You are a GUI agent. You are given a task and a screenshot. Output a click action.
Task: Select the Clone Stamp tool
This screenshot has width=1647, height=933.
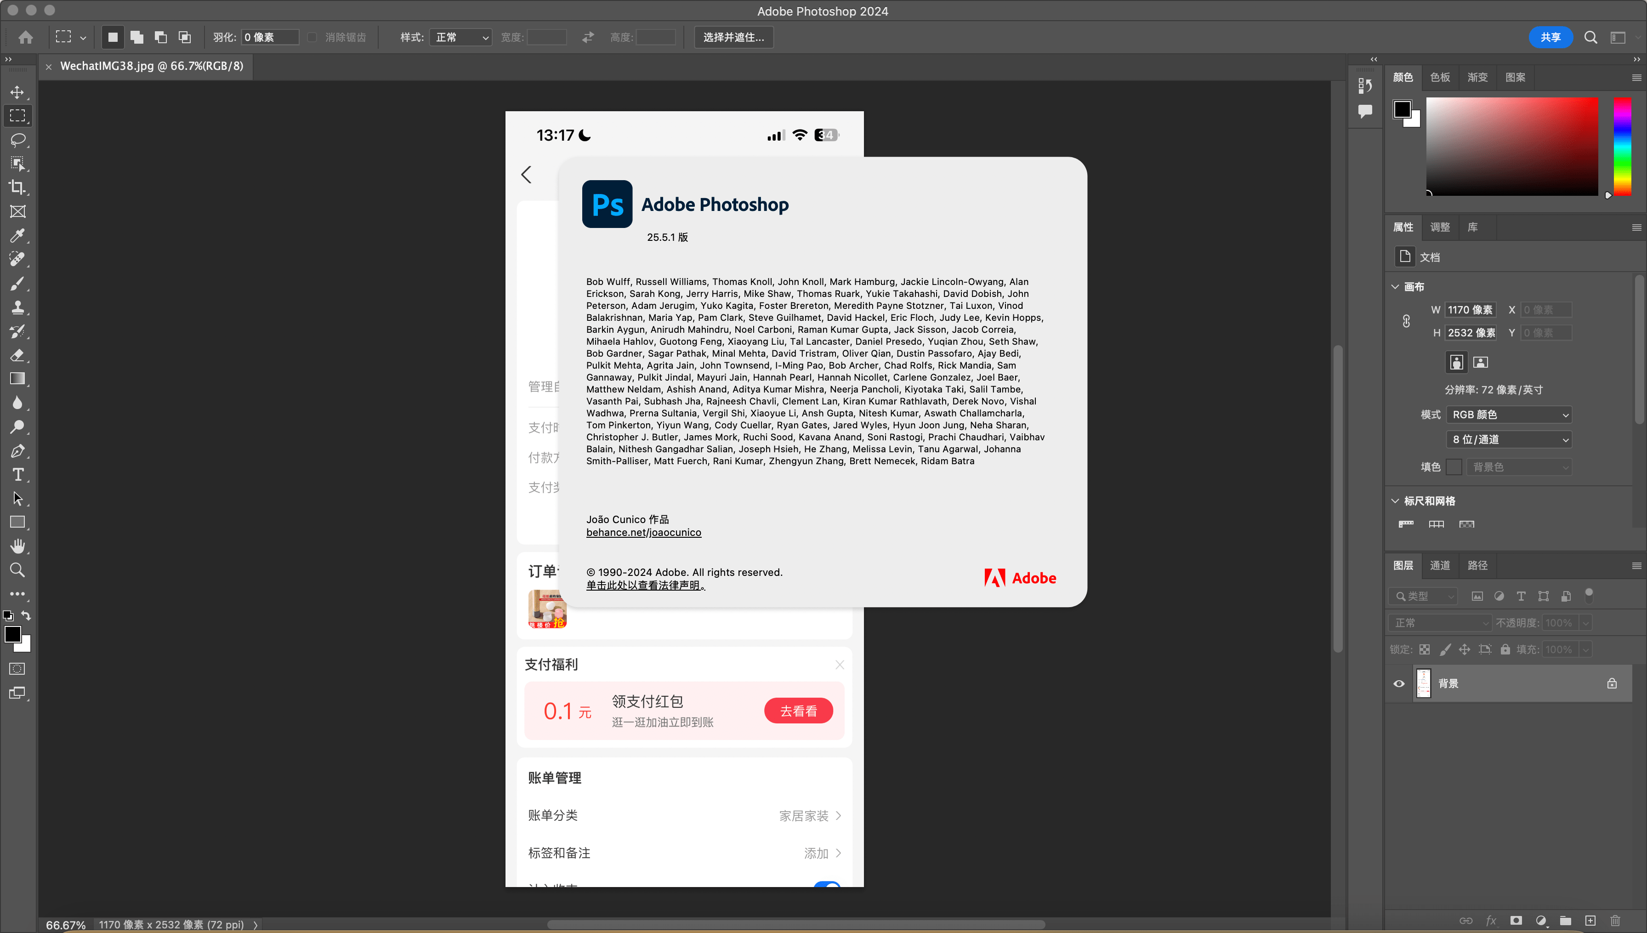(x=17, y=307)
